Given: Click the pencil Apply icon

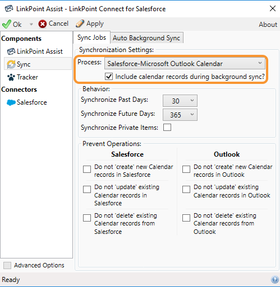Looking at the screenshot, I should point(80,23).
